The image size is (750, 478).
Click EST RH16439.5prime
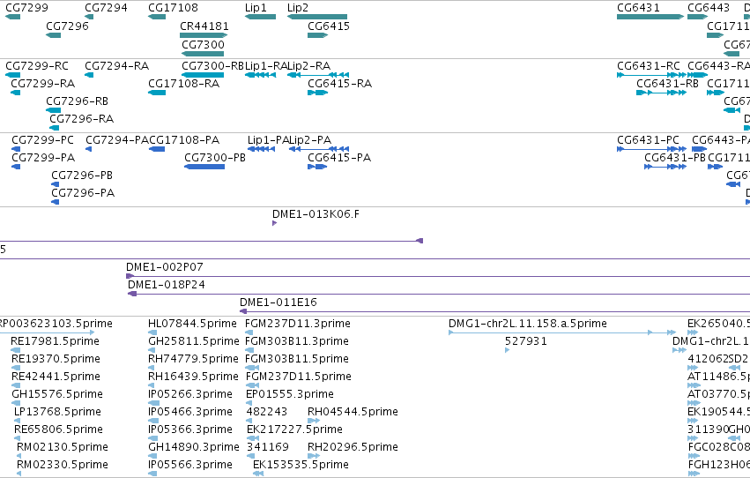point(152,385)
